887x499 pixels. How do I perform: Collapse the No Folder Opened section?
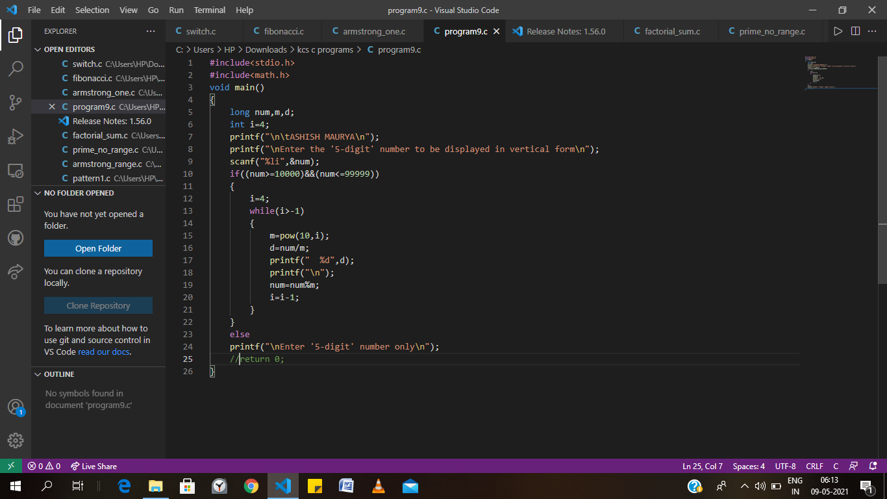pos(75,193)
